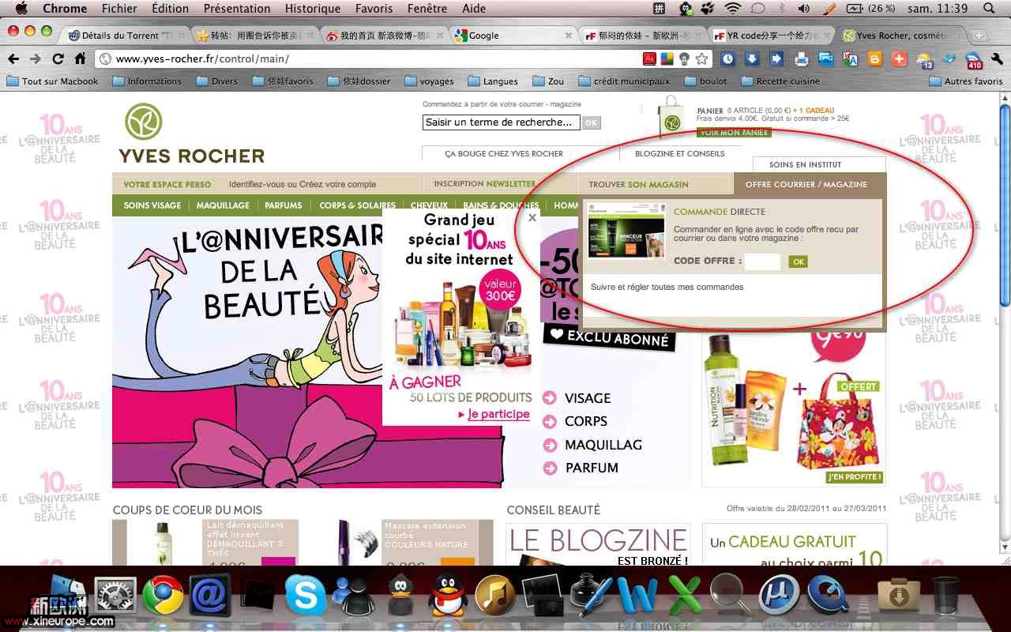Image resolution: width=1011 pixels, height=632 pixels.
Task: Open the Trash in the Dock
Action: click(x=945, y=596)
